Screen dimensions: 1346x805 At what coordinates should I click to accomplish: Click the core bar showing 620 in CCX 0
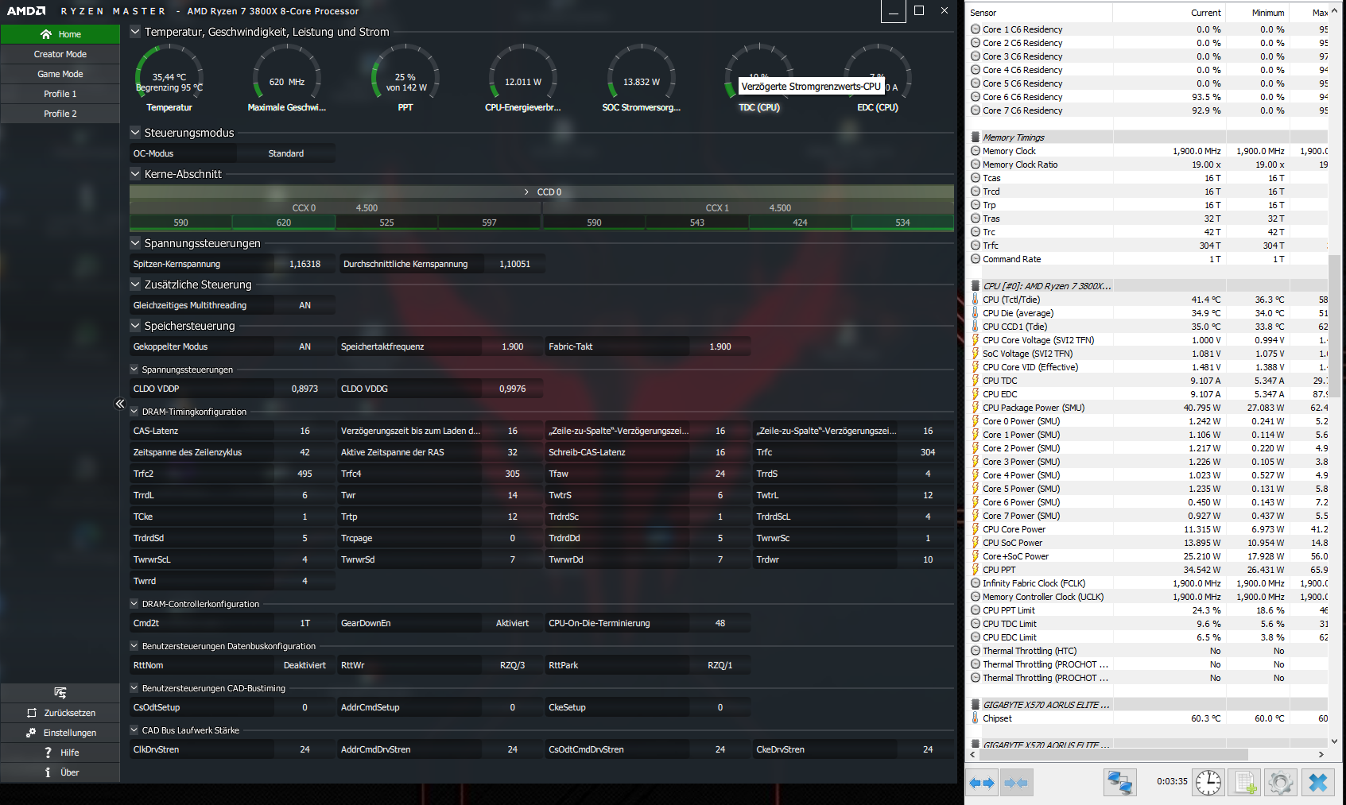pos(284,223)
